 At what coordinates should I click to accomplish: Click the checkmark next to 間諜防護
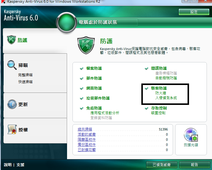click(x=146, y=68)
